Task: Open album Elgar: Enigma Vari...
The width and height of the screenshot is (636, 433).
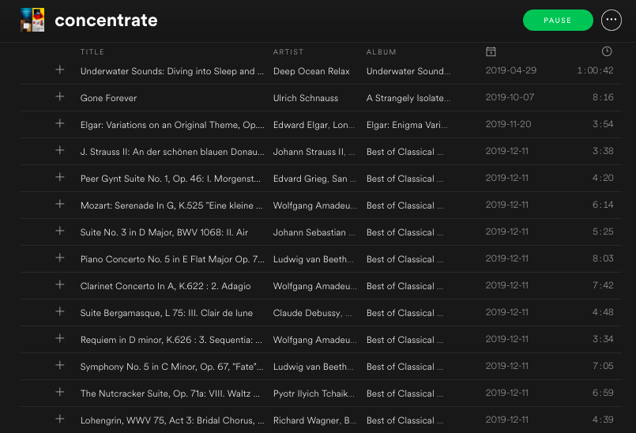Action: click(407, 125)
